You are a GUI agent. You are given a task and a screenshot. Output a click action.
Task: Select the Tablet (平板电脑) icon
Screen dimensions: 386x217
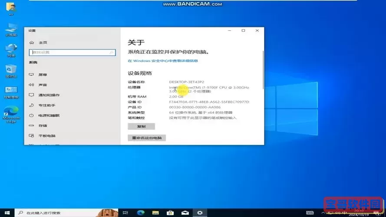[x=31, y=135]
